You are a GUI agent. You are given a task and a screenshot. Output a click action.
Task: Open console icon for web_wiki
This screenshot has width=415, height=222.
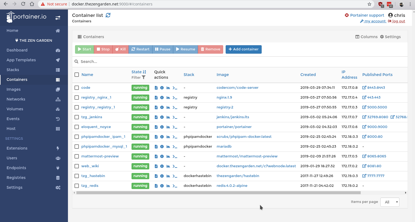[175, 166]
